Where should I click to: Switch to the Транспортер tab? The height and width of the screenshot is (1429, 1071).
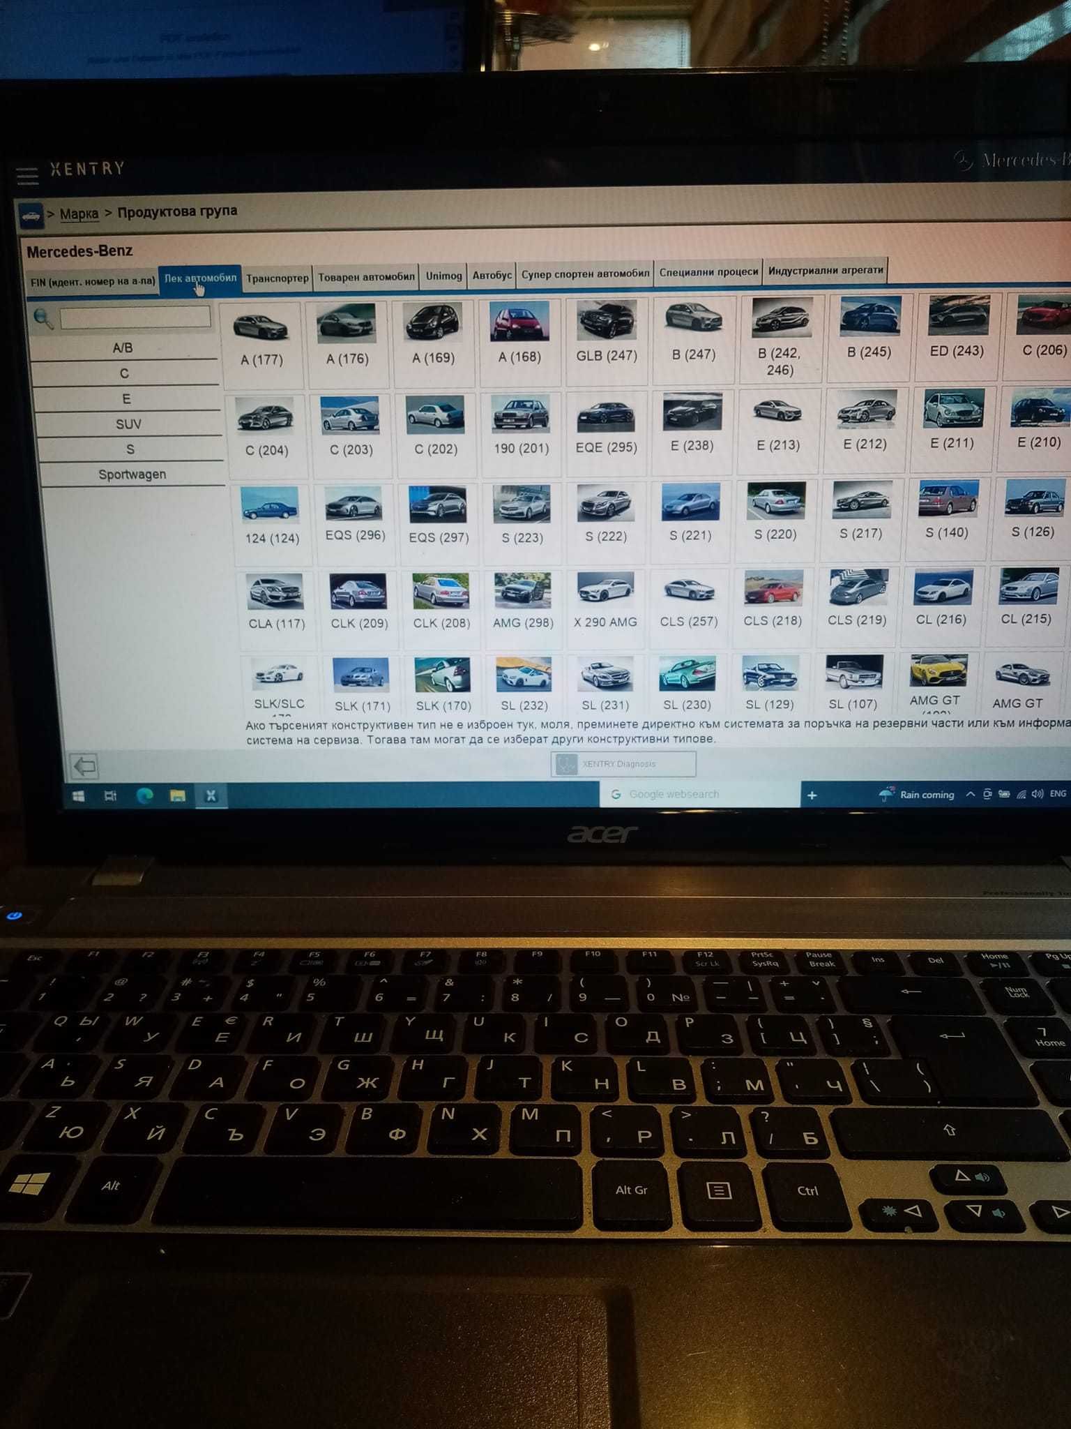pyautogui.click(x=277, y=278)
